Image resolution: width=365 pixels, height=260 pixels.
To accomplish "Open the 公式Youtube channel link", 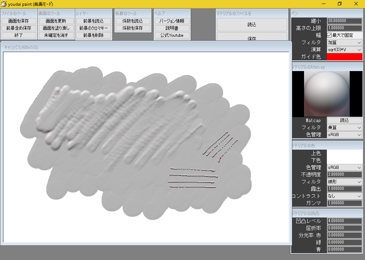I will pyautogui.click(x=172, y=35).
